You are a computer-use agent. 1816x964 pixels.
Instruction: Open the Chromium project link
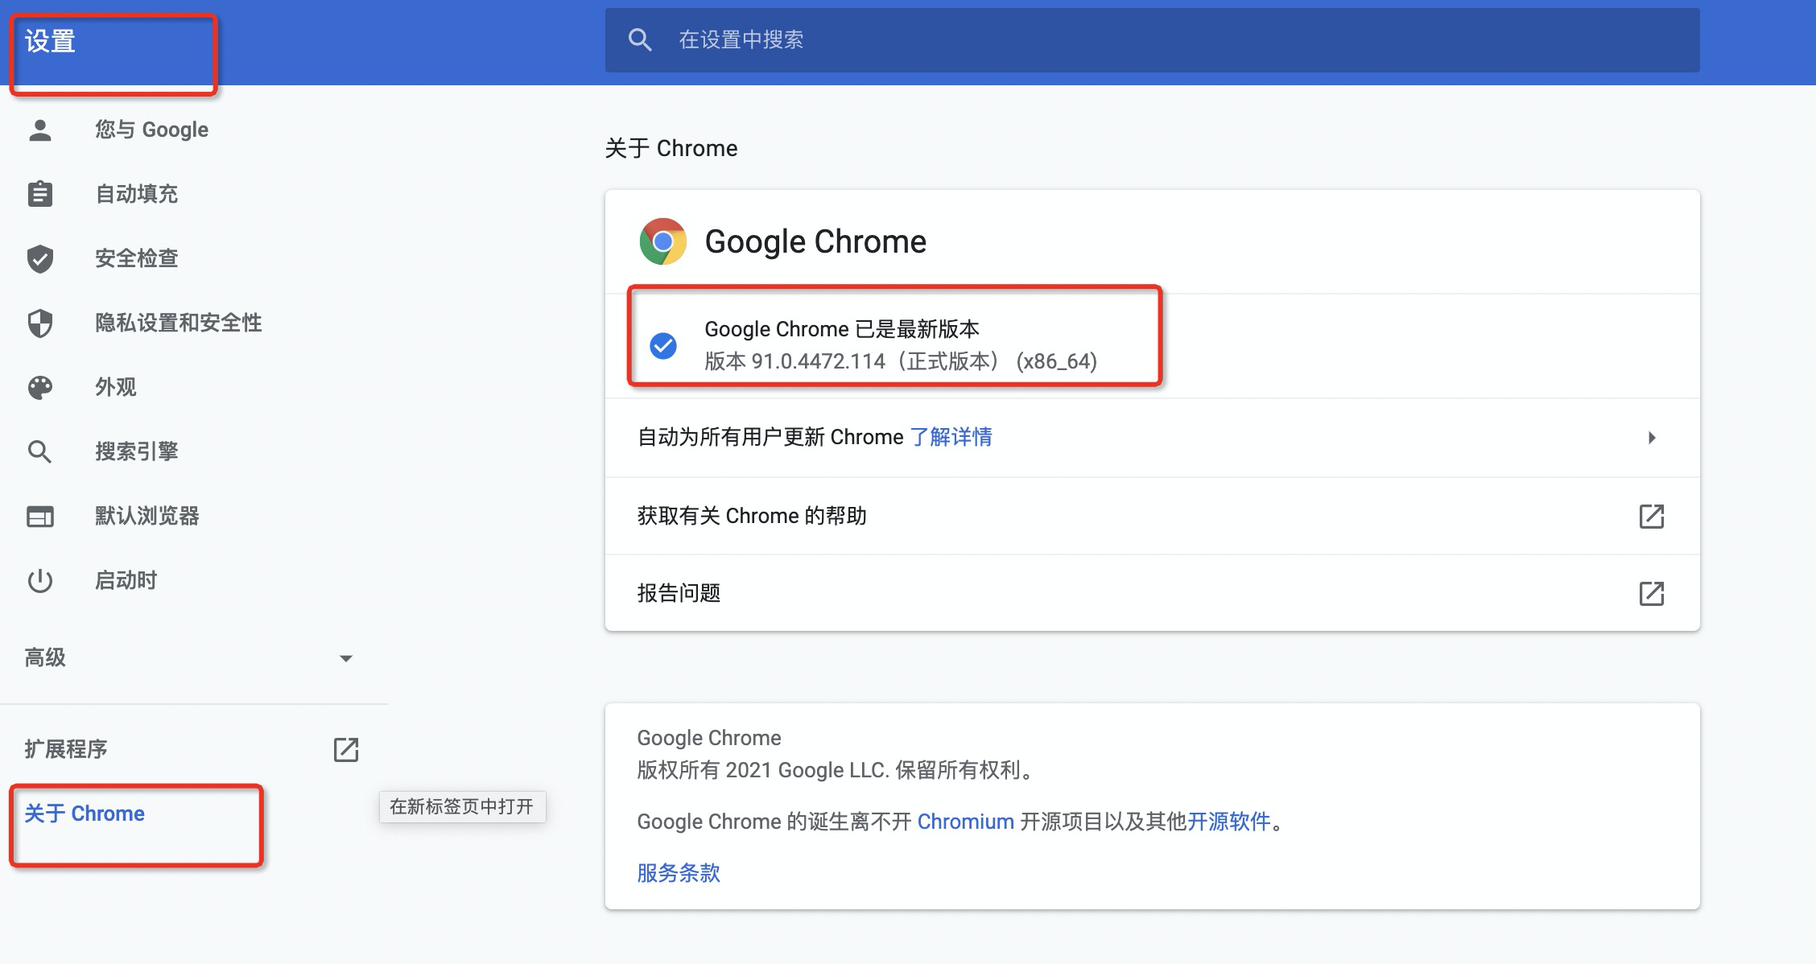pyautogui.click(x=965, y=822)
